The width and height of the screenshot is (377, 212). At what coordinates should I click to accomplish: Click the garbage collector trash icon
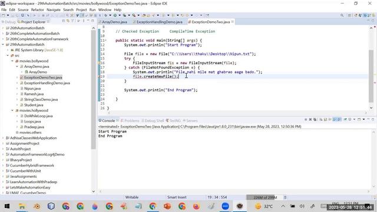(285, 197)
